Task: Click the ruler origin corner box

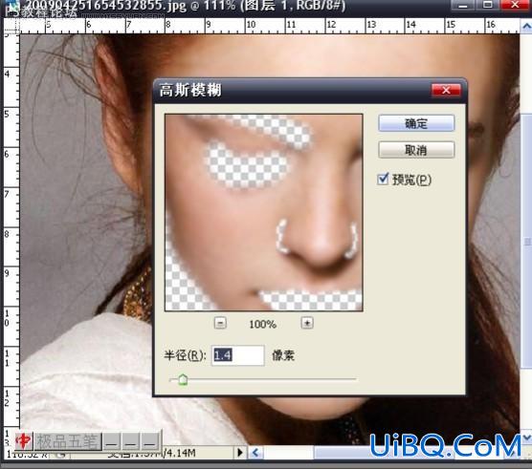Action: click(11, 25)
